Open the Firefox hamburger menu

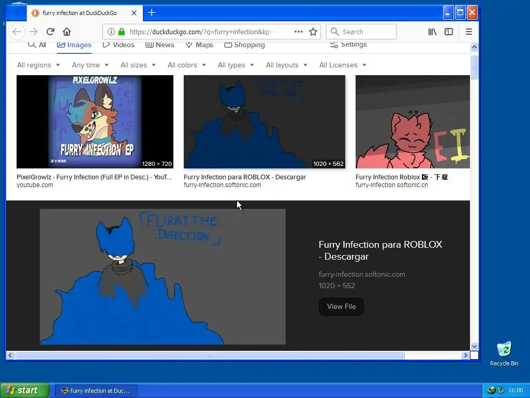tap(469, 32)
